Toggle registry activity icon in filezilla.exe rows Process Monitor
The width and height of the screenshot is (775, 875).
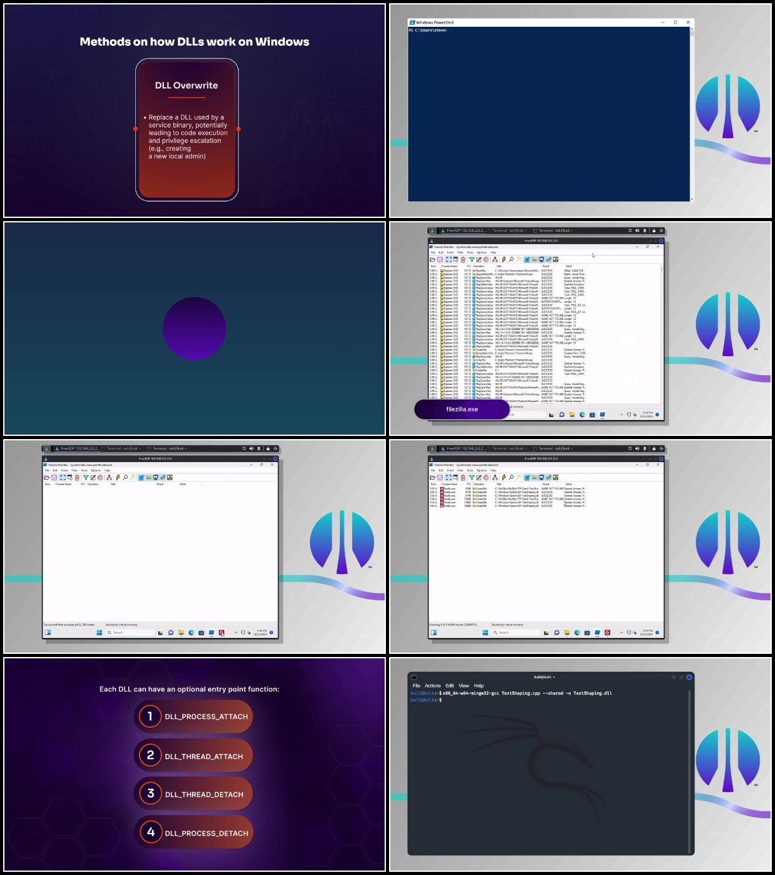click(x=527, y=477)
